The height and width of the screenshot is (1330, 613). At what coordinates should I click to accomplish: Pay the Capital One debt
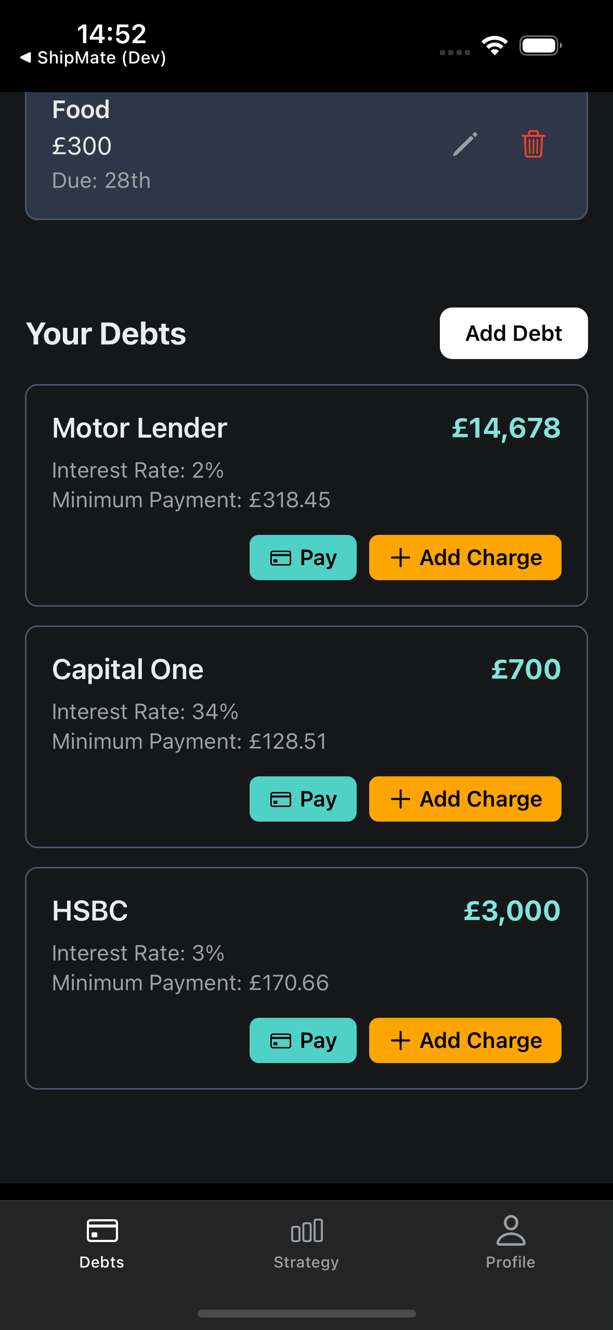303,799
